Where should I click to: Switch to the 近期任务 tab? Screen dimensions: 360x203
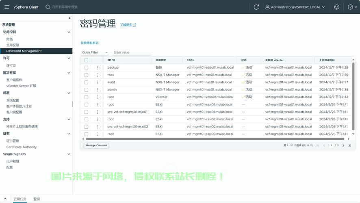pyautogui.click(x=20, y=199)
